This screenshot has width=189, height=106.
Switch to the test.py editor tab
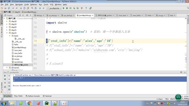click(39, 15)
